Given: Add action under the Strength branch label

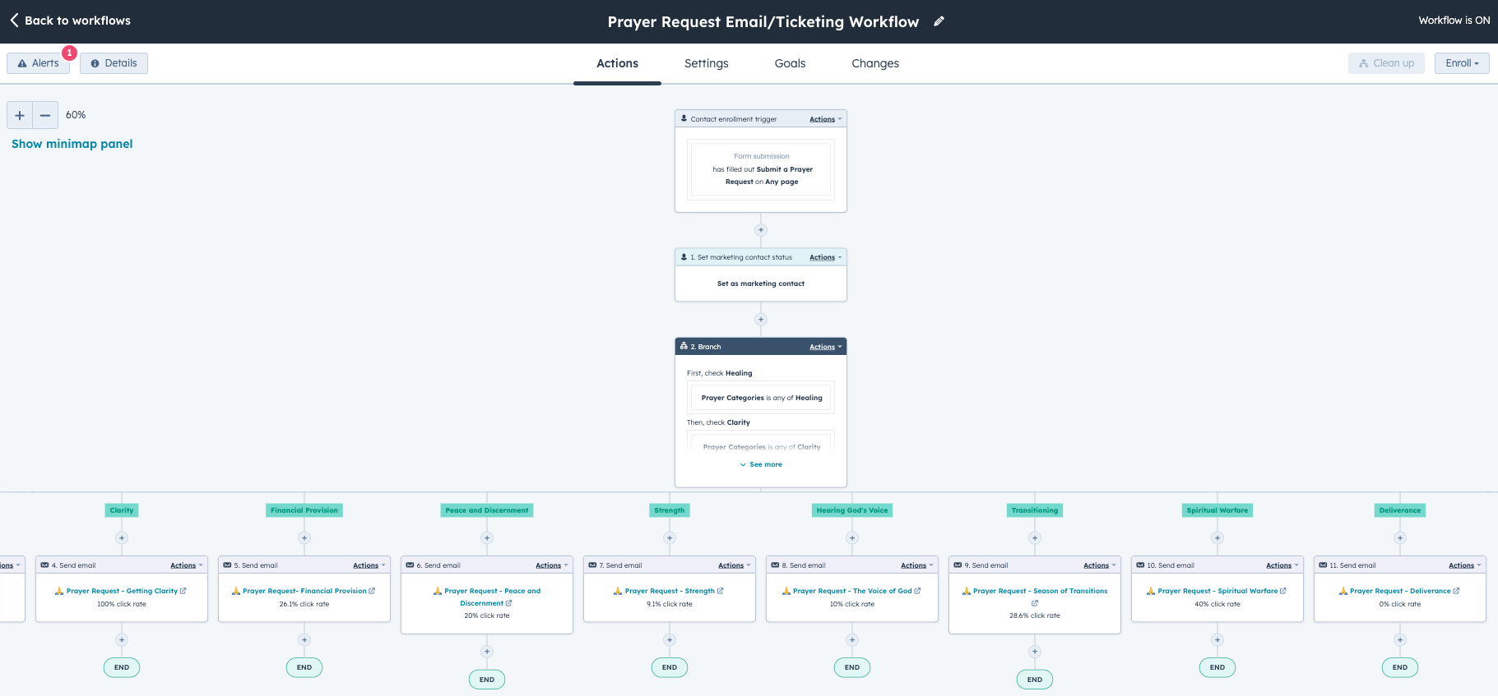Looking at the screenshot, I should (670, 538).
